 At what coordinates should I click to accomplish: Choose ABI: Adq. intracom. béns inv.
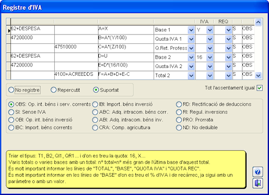[127, 120]
